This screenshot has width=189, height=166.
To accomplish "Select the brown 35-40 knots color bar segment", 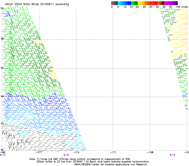I will point(161,3).
